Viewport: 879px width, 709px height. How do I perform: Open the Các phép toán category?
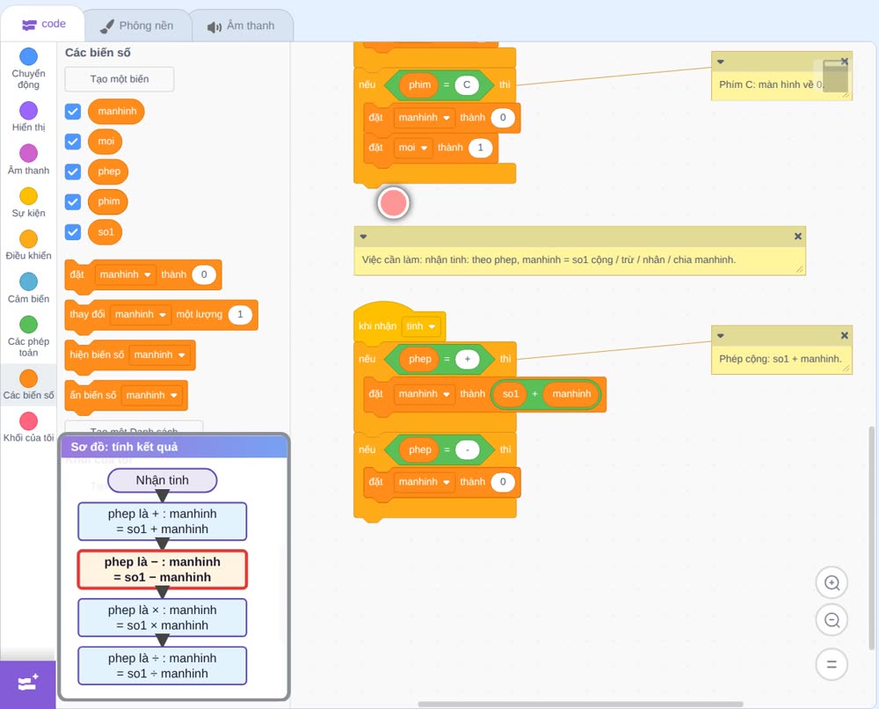click(28, 337)
